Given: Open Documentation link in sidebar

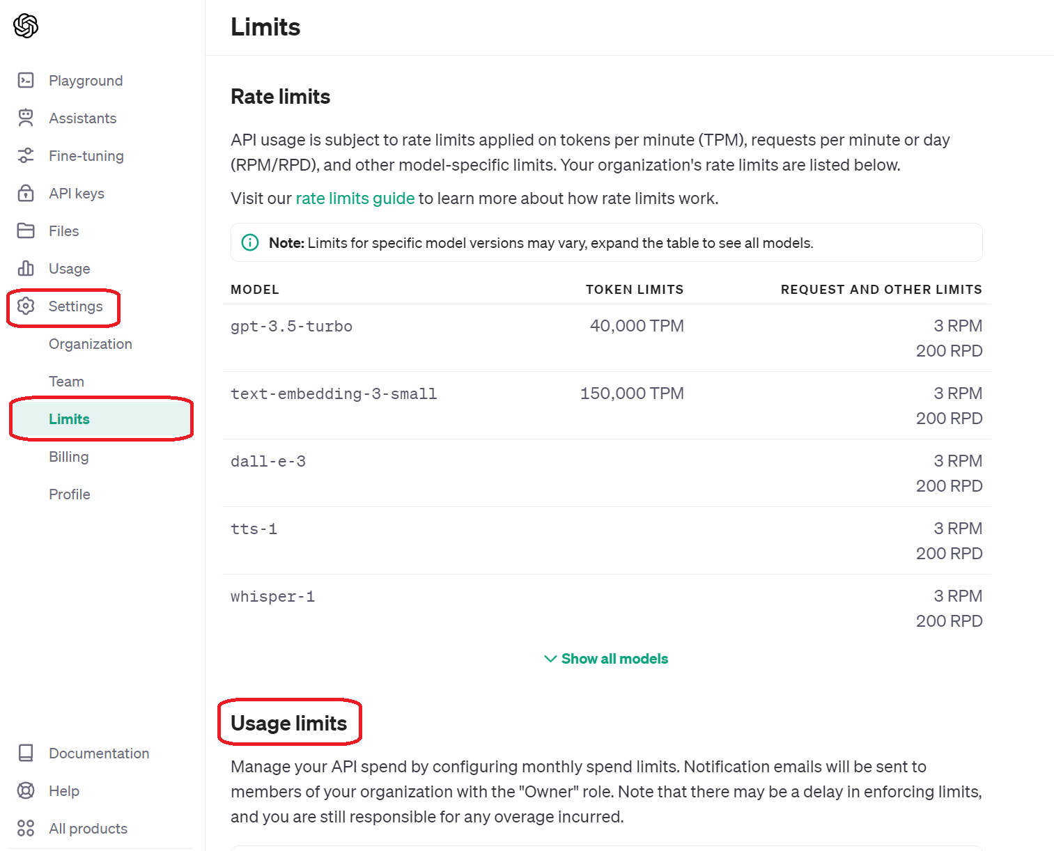Looking at the screenshot, I should 99,754.
